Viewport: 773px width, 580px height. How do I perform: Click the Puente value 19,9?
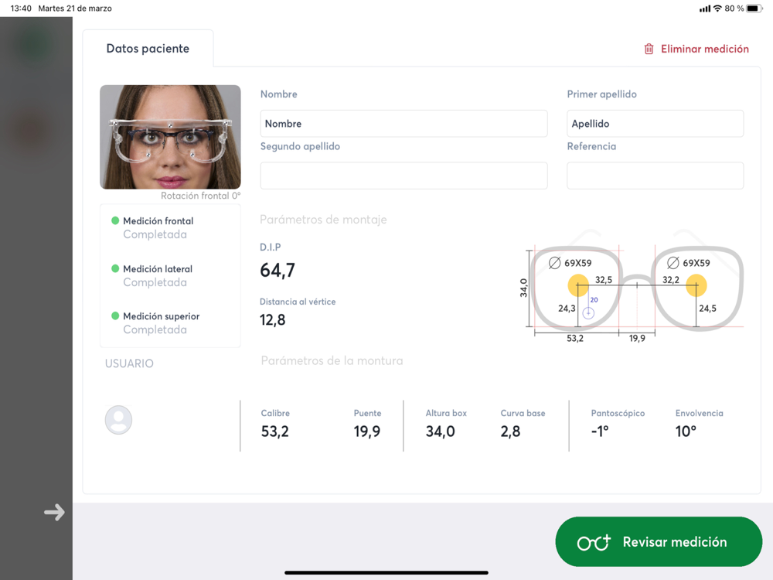[x=366, y=432]
